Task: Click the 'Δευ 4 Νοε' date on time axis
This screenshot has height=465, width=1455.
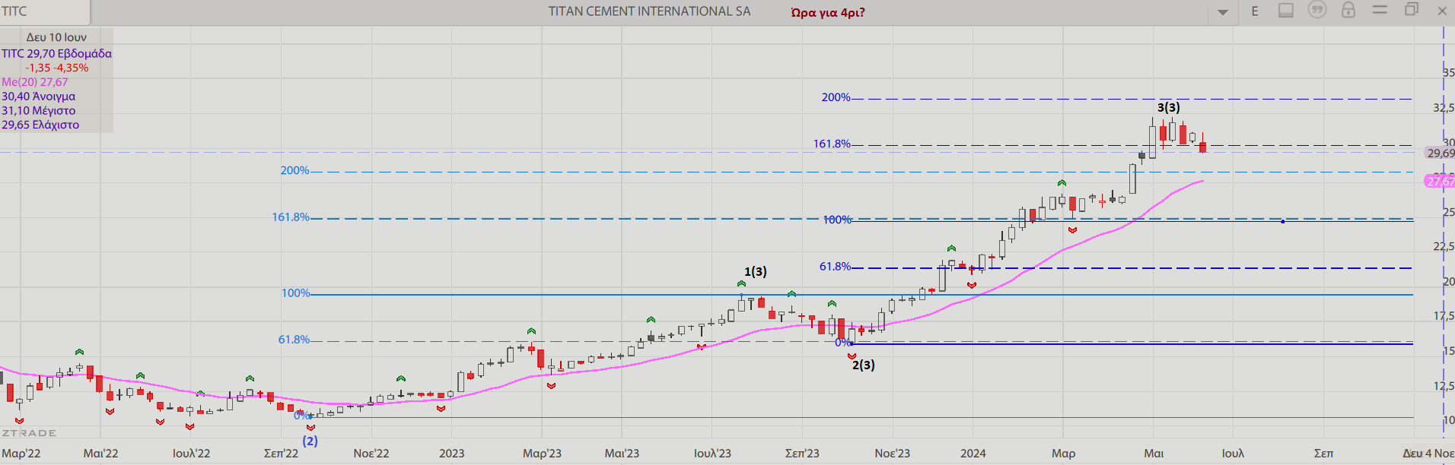Action: tap(1428, 454)
